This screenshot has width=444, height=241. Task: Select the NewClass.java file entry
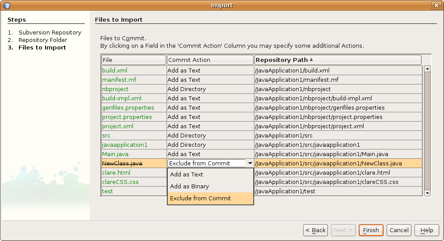click(x=122, y=164)
